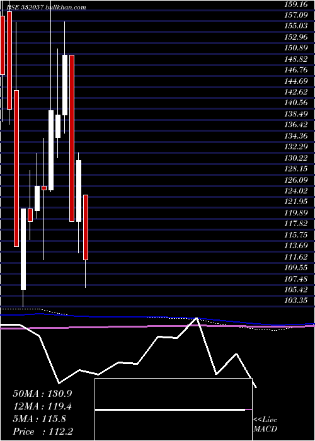Click the white MACD line peak
The height and width of the screenshot is (441, 315).
point(197,318)
